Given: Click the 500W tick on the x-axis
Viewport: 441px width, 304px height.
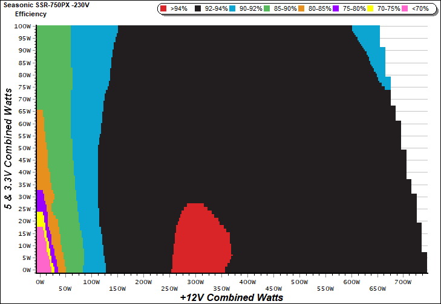Looking at the screenshot, I should click(x=298, y=282).
